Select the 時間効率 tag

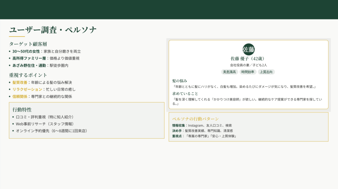click(x=248, y=72)
